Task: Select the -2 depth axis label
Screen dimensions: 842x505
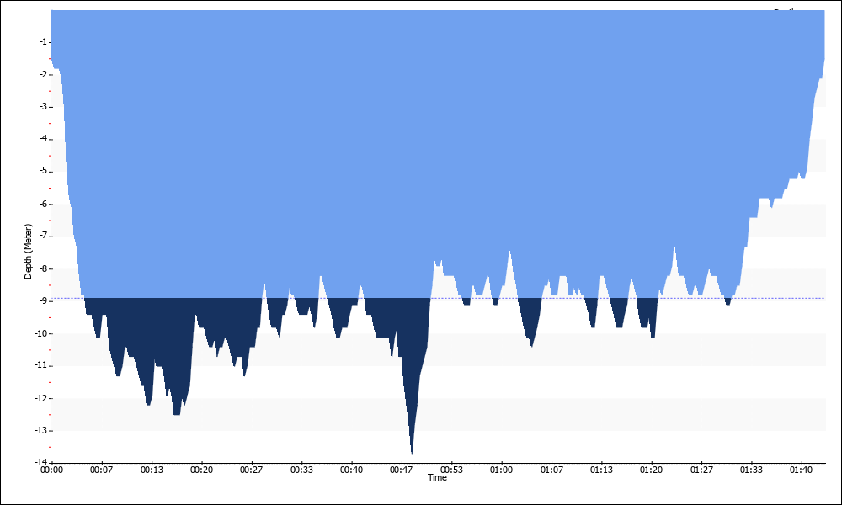Action: [x=44, y=75]
